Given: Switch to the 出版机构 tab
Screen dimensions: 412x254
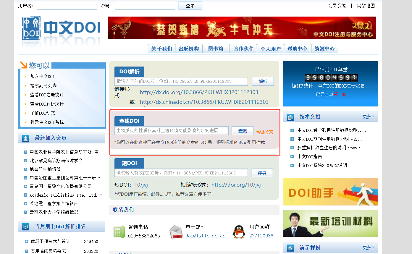Looking at the screenshot, I should click(189, 48).
